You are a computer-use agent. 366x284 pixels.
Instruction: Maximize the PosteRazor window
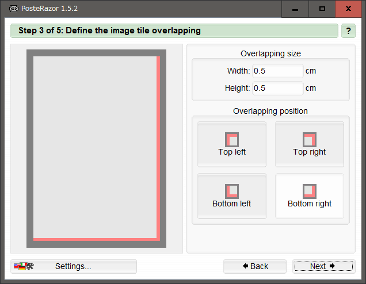pos(322,9)
